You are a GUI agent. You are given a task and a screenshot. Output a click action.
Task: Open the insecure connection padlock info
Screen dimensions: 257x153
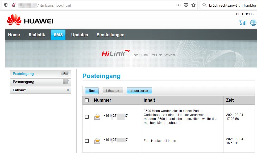point(14,5)
